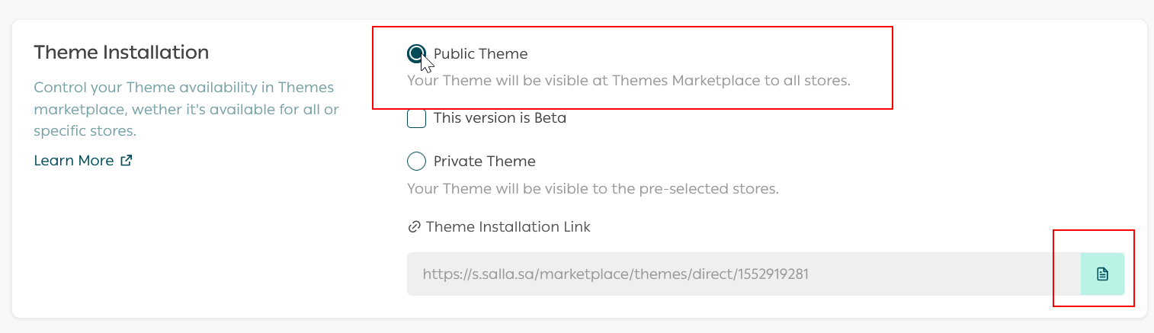The width and height of the screenshot is (1154, 333).
Task: Click the "Theme Installation Link" field label
Action: [x=508, y=227]
